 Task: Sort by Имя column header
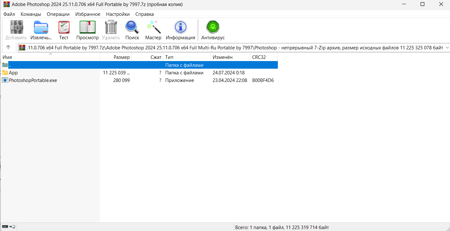(x=50, y=57)
